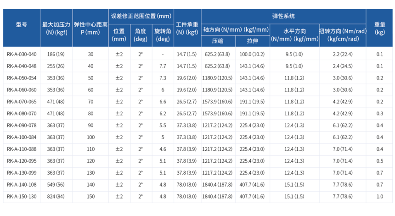Image resolution: width=395 pixels, height=216 pixels.
Task: Select the 弹性系统 header
Action: (283, 17)
